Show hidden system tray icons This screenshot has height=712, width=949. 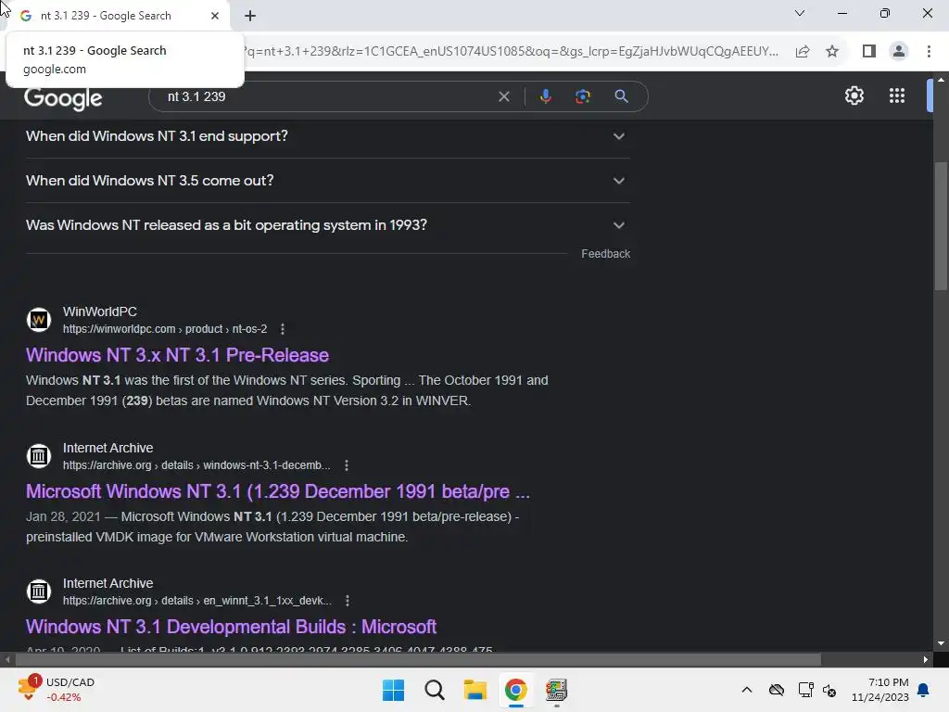[747, 690]
